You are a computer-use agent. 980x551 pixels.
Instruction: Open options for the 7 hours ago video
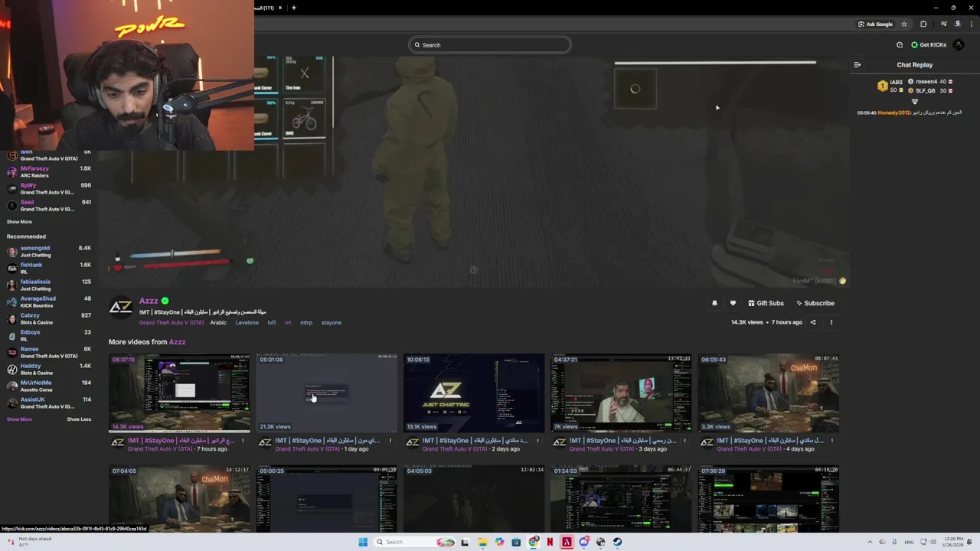pyautogui.click(x=243, y=440)
